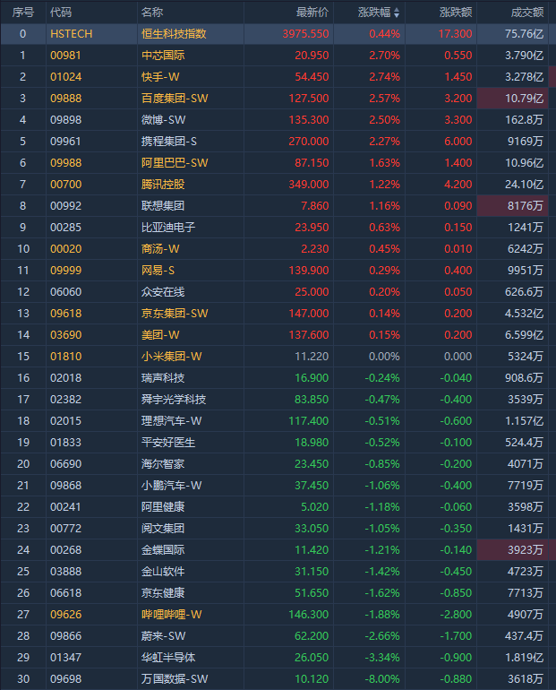Click the 名称 column header
556x690 pixels.
[152, 13]
